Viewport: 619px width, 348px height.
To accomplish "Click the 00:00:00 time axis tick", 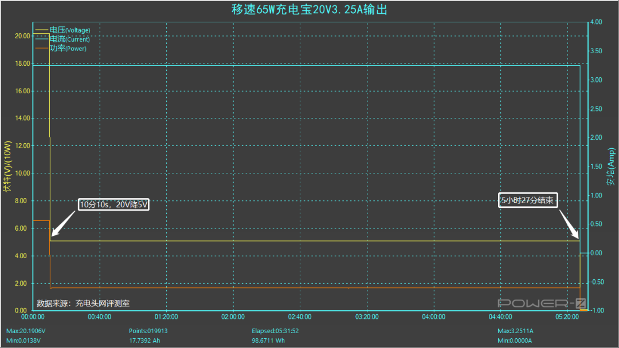I will [33, 317].
